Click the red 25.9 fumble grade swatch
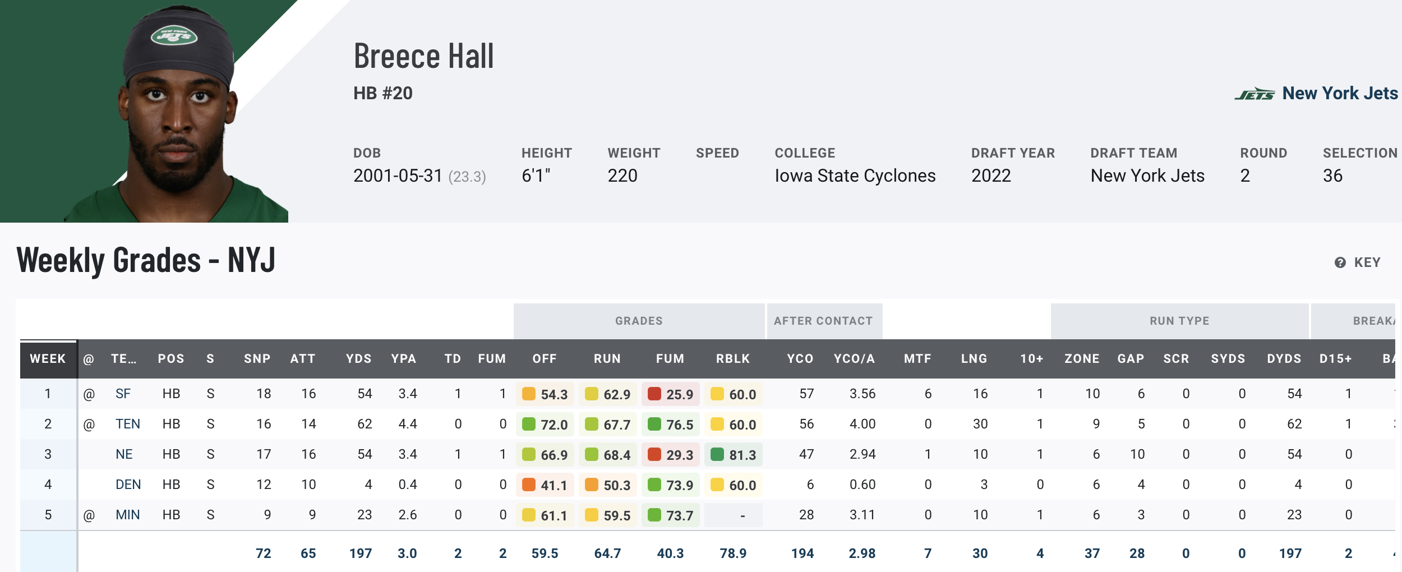The width and height of the screenshot is (1402, 572). point(654,394)
